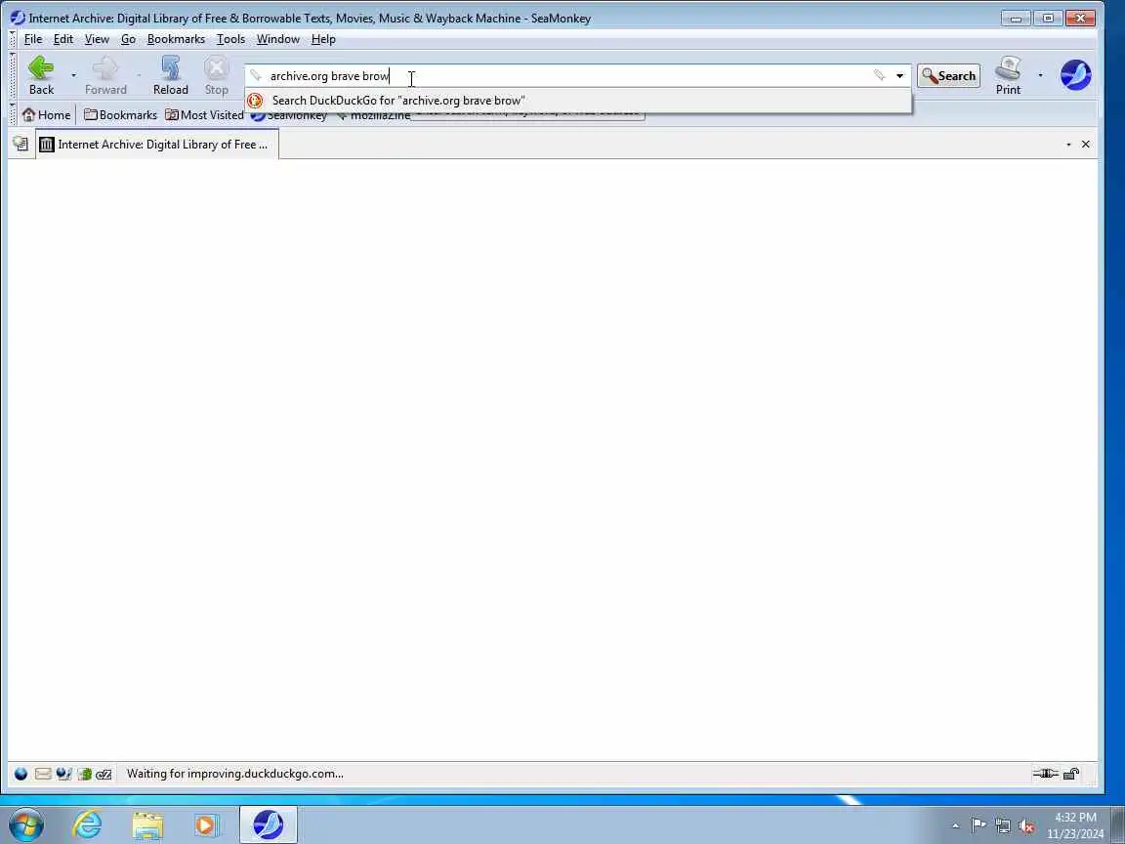Click the muted volume icon in tray

click(x=1026, y=825)
